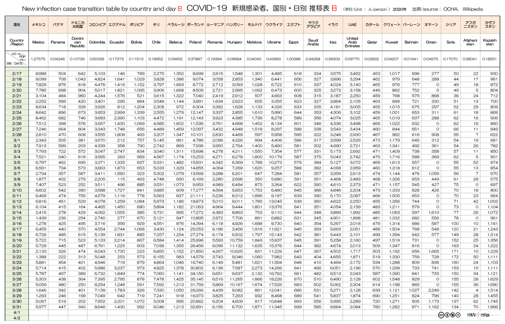This screenshot has width=505, height=324.
Task: Click the 'Panama' column header
Action: 58,43
